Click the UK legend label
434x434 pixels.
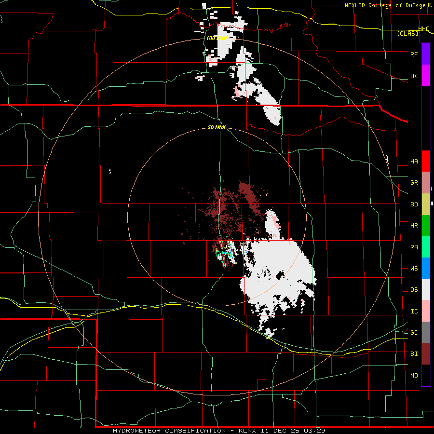[x=414, y=76]
